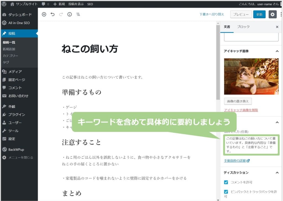The width and height of the screenshot is (283, 201).
Task: Collapse the ディスカッション panel
Action: (x=277, y=173)
